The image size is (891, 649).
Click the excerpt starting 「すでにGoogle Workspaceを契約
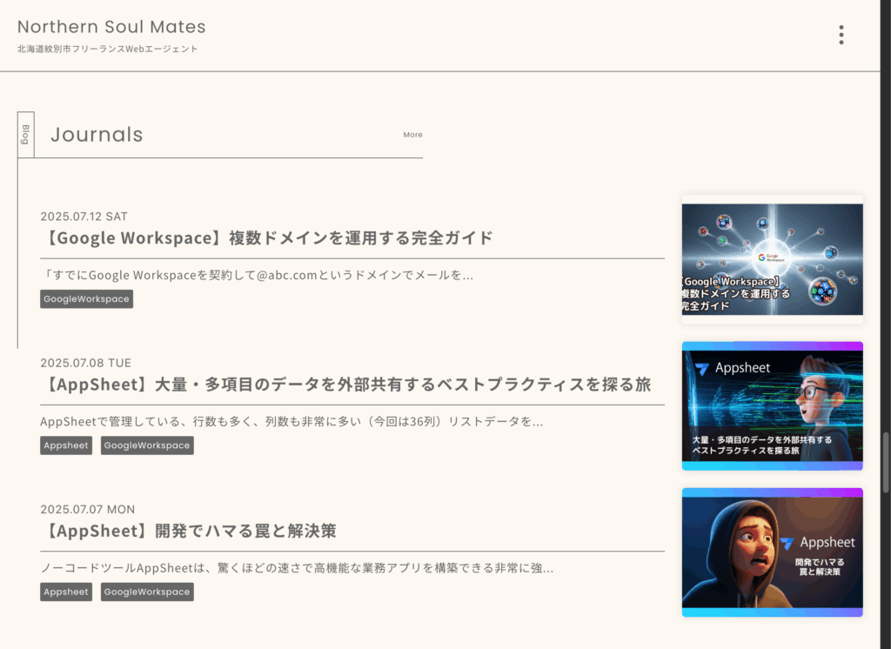[x=257, y=275]
